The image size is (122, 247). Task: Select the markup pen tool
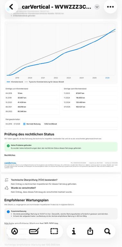click(x=14, y=231)
